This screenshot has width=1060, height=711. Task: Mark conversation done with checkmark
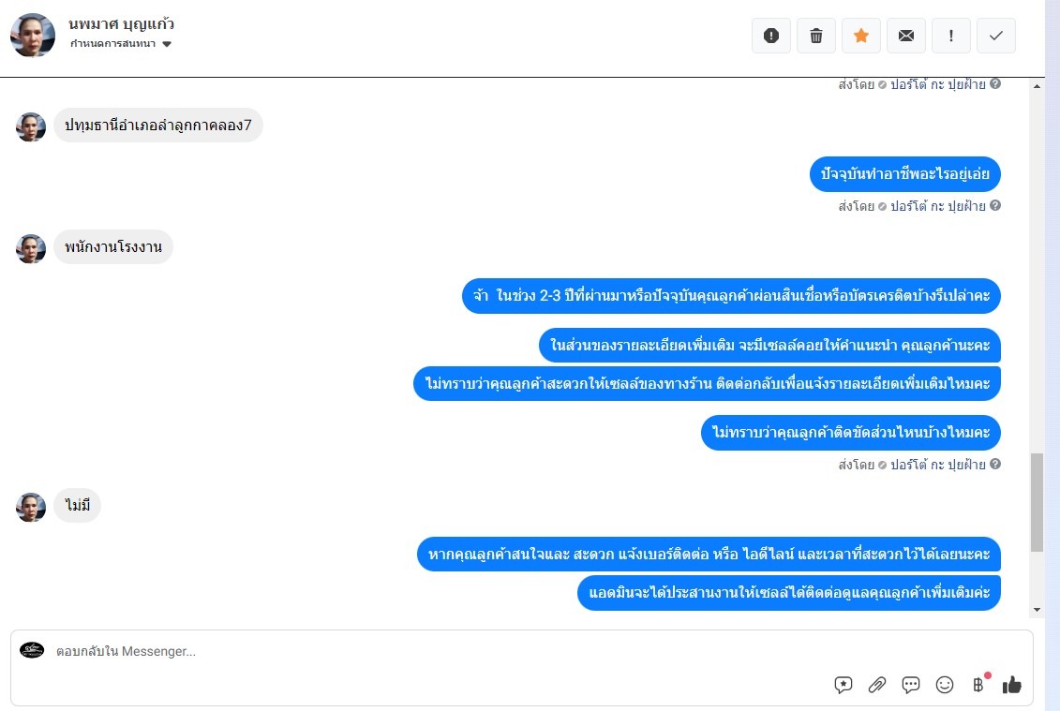point(995,36)
